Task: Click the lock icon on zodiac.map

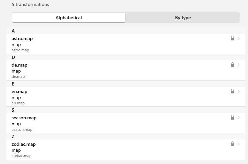Action: pos(232,144)
